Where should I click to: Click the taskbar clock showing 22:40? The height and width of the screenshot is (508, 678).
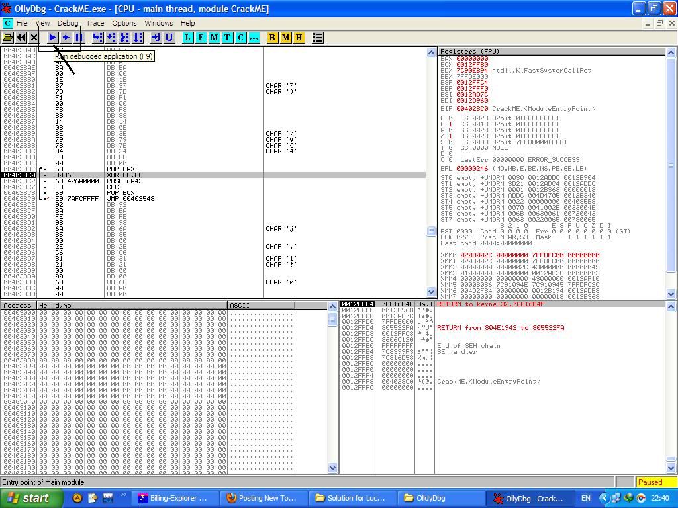(659, 499)
